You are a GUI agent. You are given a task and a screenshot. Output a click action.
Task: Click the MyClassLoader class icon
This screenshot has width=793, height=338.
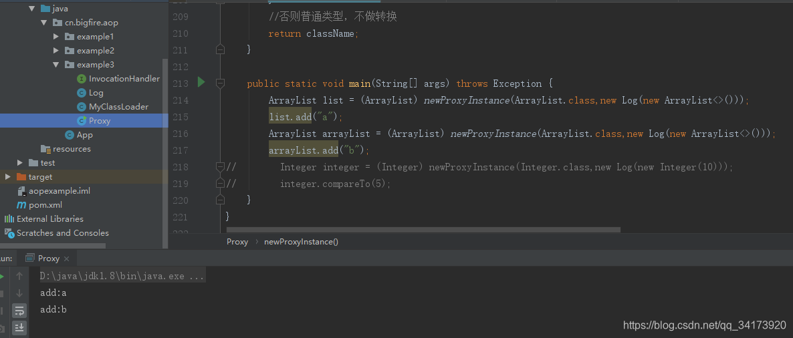[x=81, y=107]
